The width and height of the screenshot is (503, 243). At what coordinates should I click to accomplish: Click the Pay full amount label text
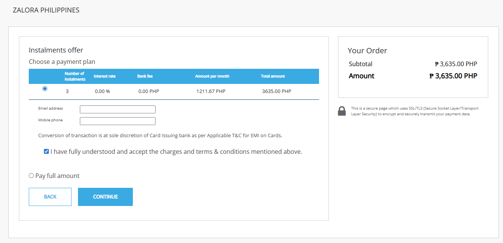58,176
